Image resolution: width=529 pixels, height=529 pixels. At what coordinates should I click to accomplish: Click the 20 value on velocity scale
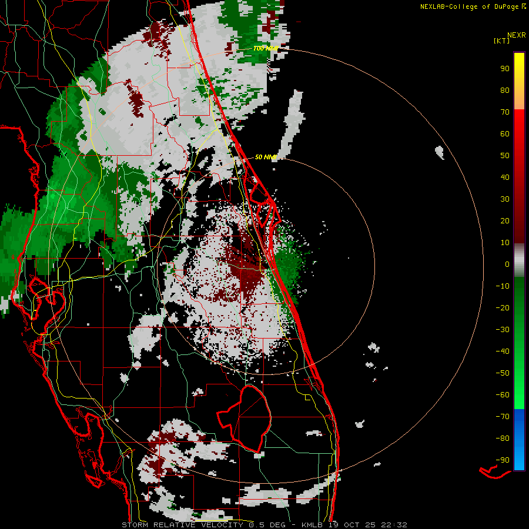pos(505,221)
